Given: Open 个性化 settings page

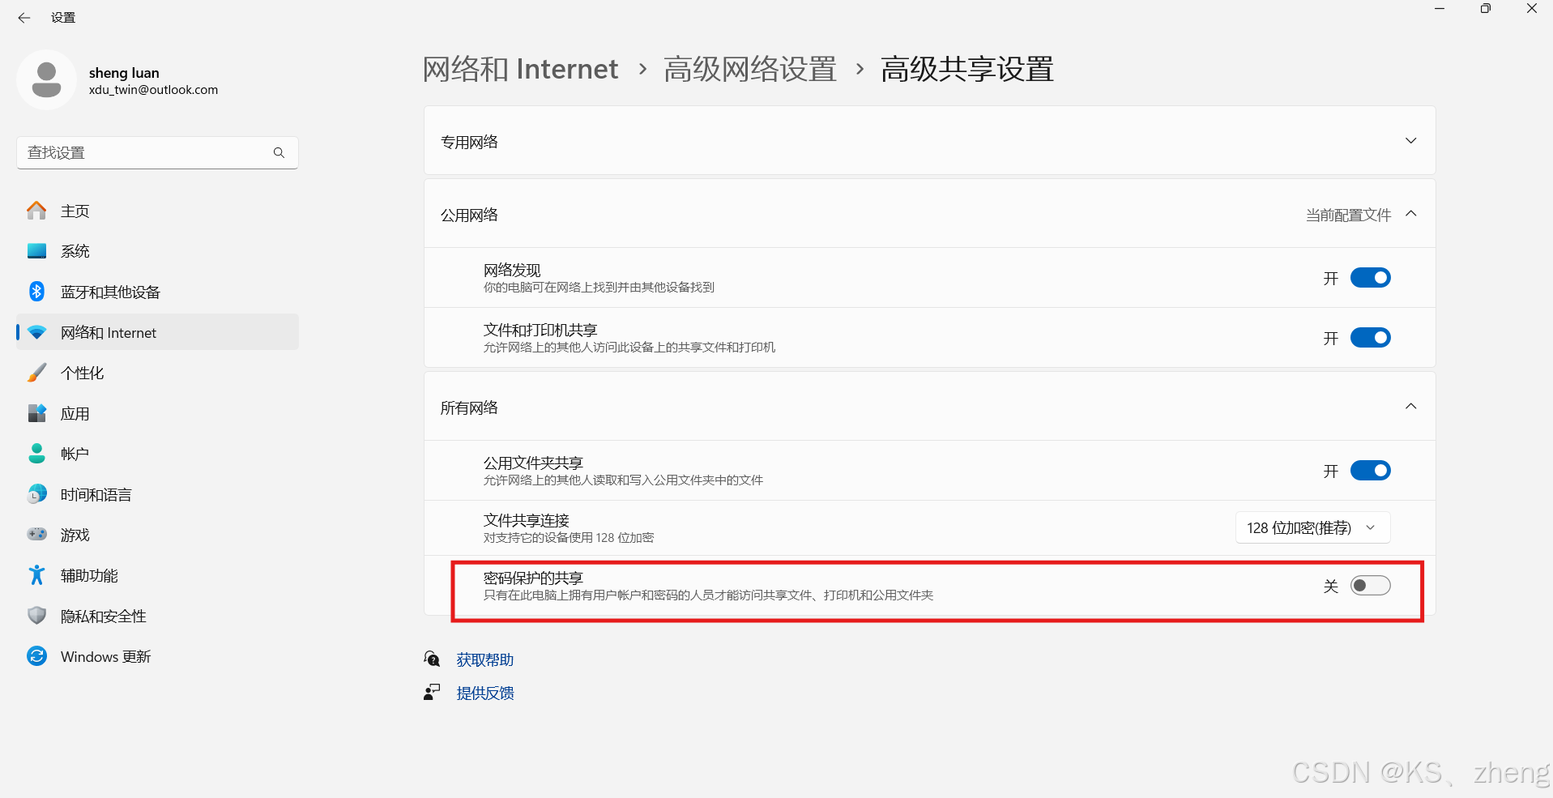Looking at the screenshot, I should click(157, 373).
